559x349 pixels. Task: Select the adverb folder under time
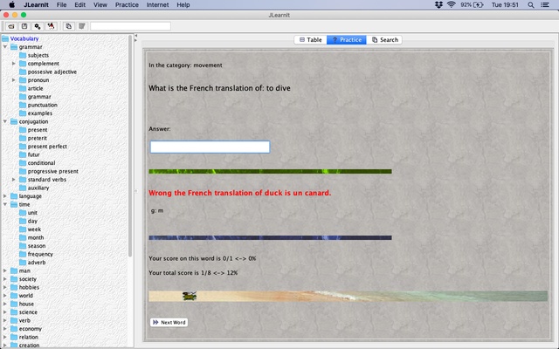pyautogui.click(x=32, y=263)
